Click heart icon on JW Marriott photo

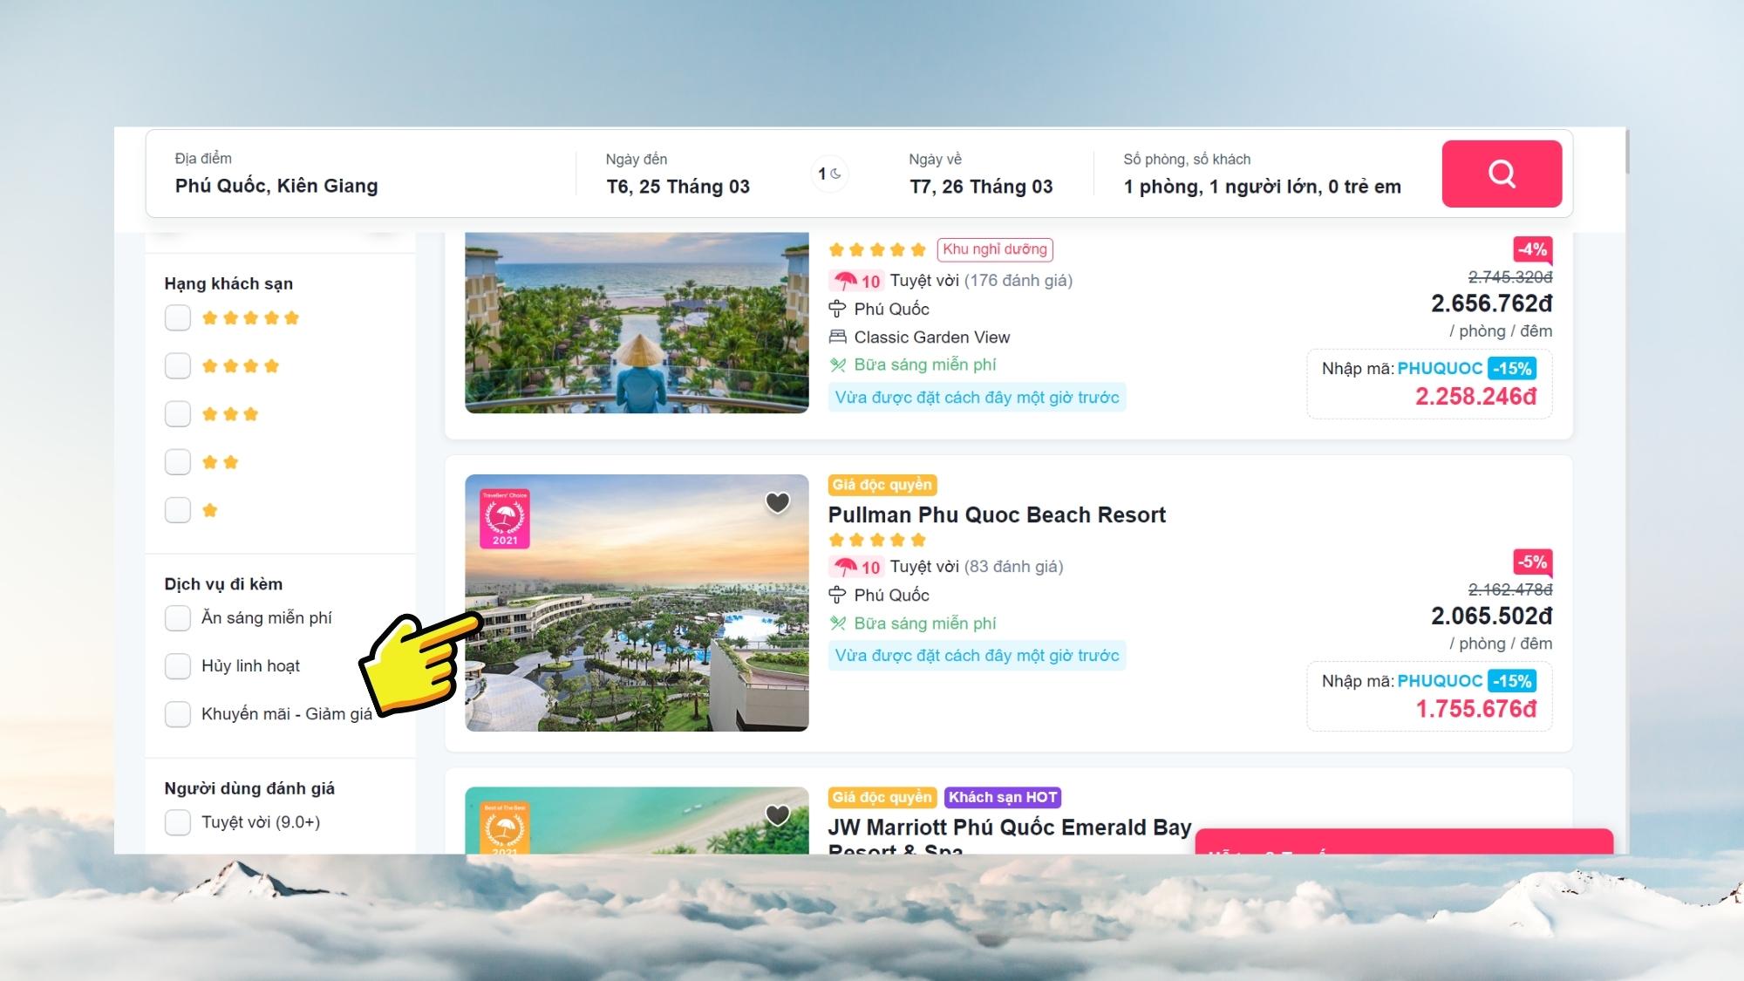777,814
